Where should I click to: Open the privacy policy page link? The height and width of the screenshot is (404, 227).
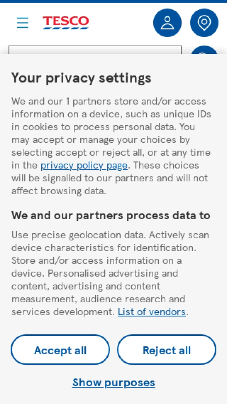click(84, 165)
